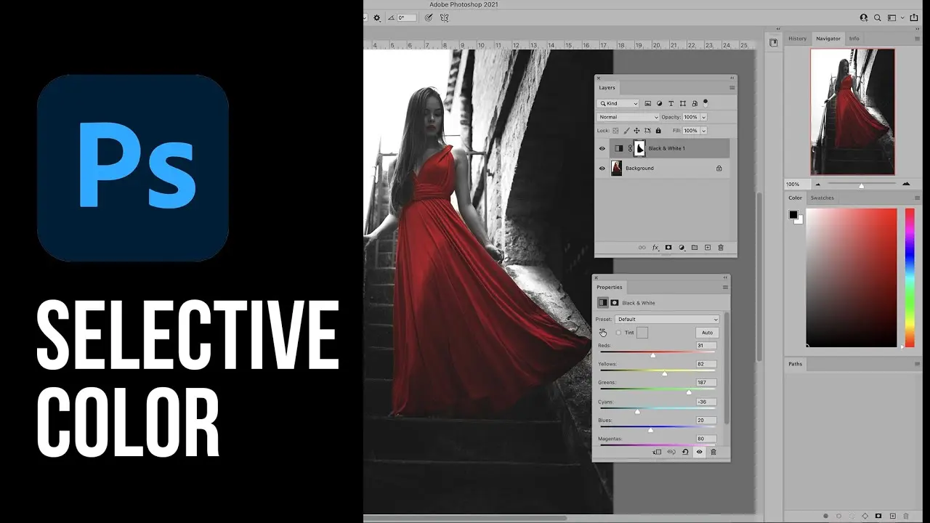
Task: Open the Normal blend mode dropdown
Action: 628,117
